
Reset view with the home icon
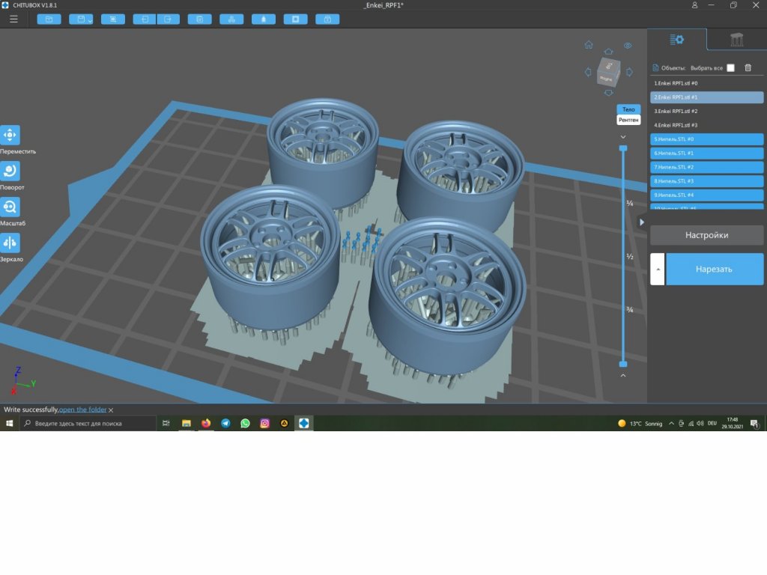589,45
